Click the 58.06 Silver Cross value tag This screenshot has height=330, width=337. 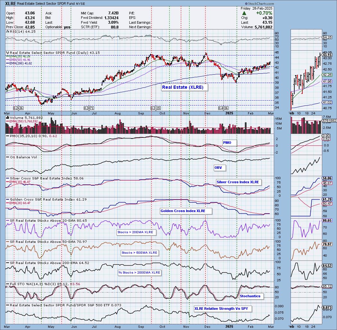pos(327,178)
